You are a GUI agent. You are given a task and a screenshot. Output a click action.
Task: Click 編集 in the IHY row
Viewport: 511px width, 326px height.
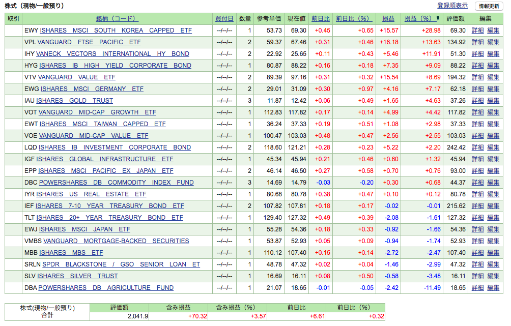coord(493,54)
